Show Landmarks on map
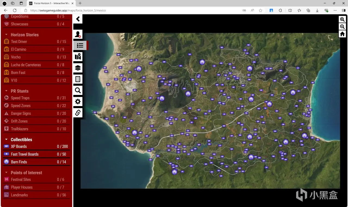The image size is (348, 207). pyautogui.click(x=36, y=195)
